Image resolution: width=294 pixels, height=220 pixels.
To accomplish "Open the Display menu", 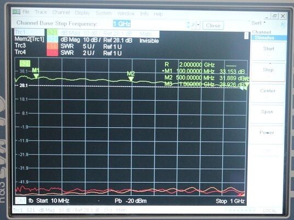I will (x=82, y=13).
